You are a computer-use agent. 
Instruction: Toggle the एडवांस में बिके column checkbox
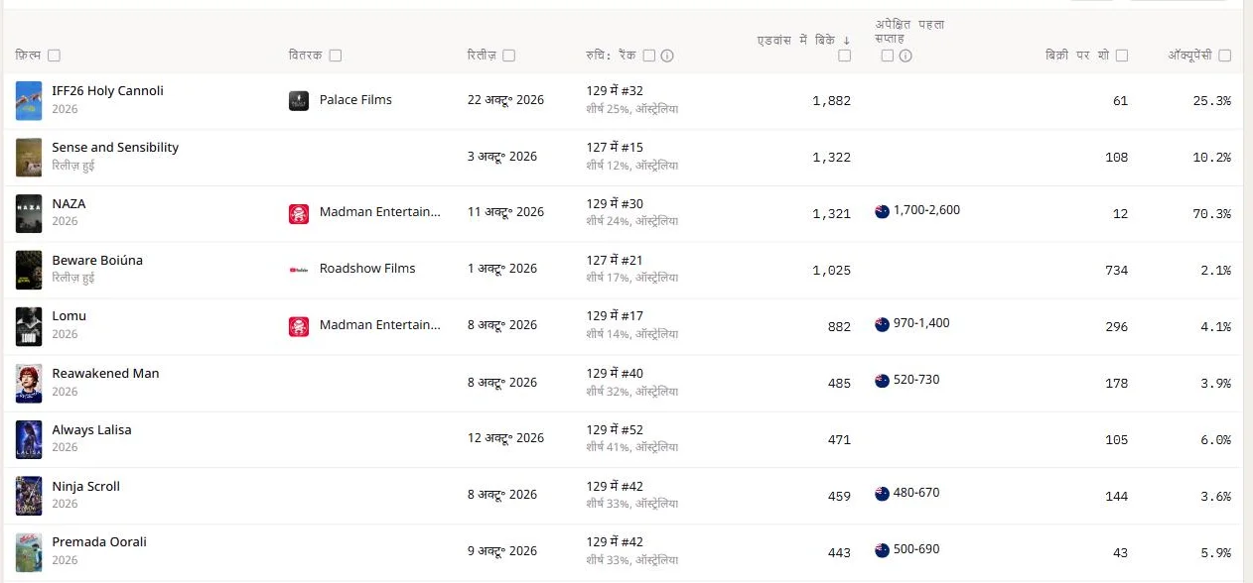[845, 56]
